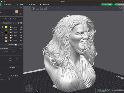The width and height of the screenshot is (124, 93).
Task: Click the Flushing volumes button
Action: click(x=7, y=23)
